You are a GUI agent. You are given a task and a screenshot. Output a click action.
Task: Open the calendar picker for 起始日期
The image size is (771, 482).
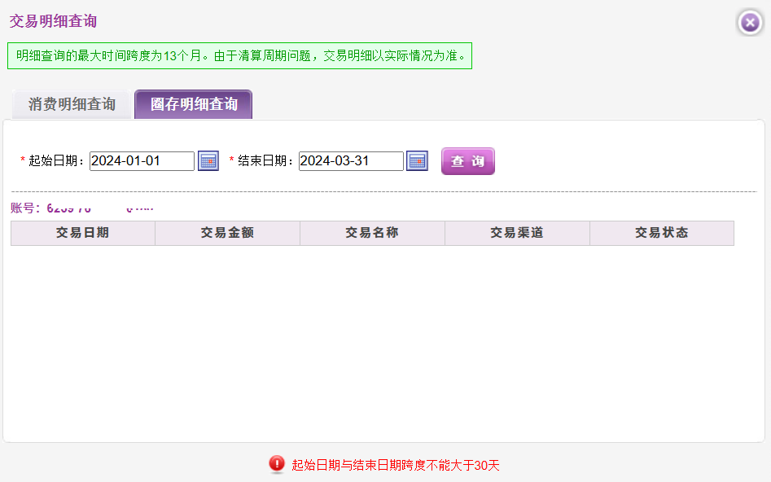coord(208,161)
